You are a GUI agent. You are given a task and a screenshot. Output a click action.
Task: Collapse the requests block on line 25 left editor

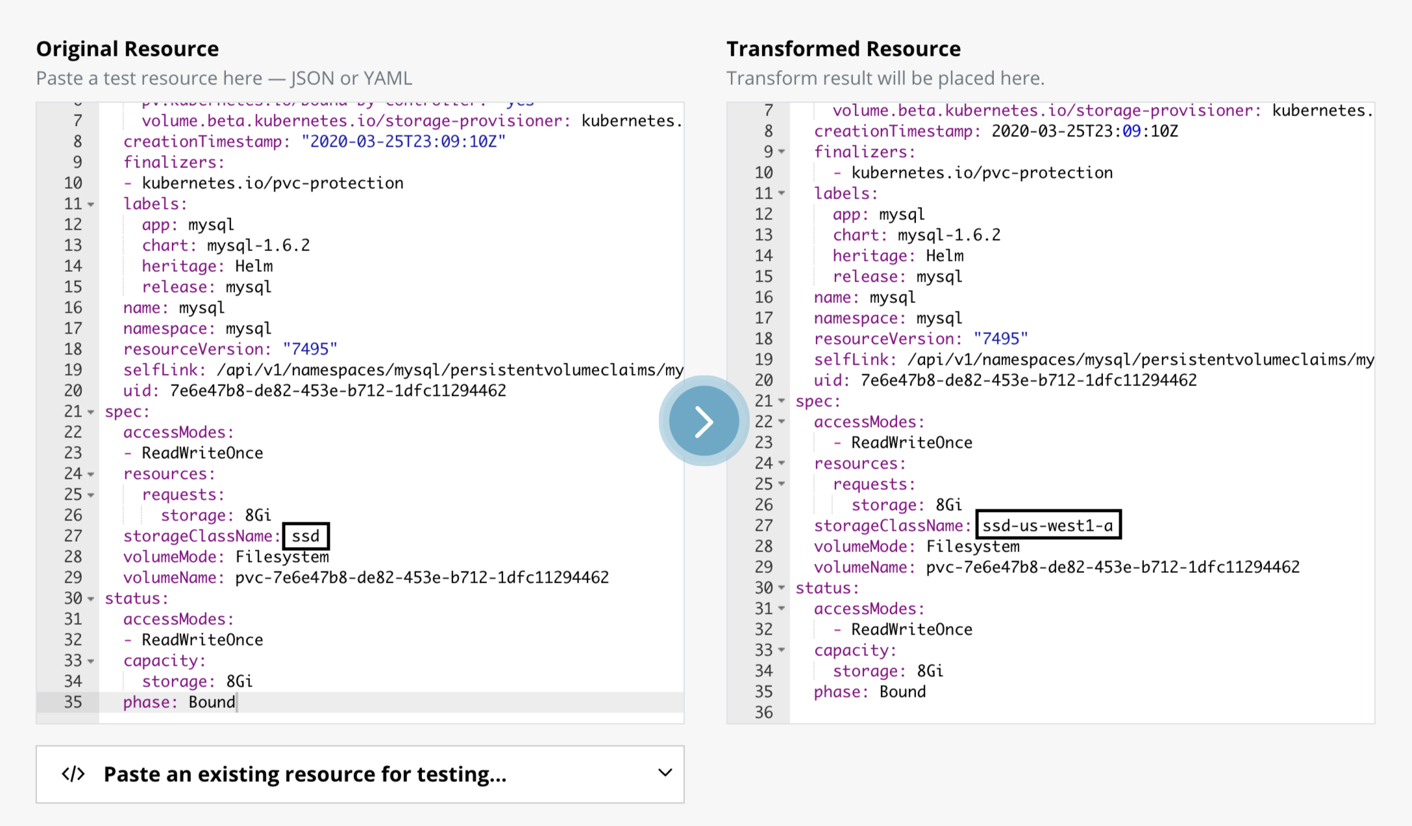point(90,494)
